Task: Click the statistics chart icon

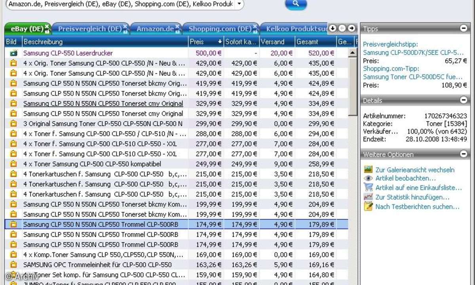Action: point(368,197)
